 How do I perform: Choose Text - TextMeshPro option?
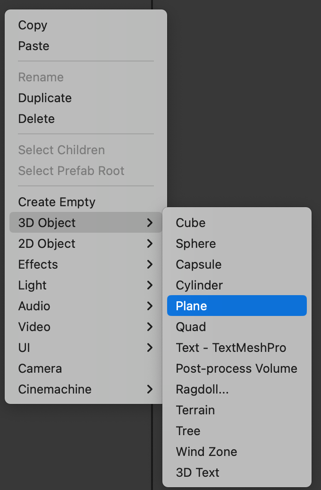point(237,348)
